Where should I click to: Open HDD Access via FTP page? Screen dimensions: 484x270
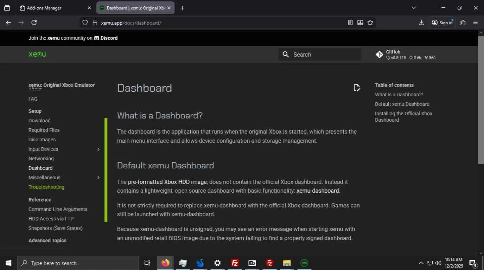tap(51, 219)
